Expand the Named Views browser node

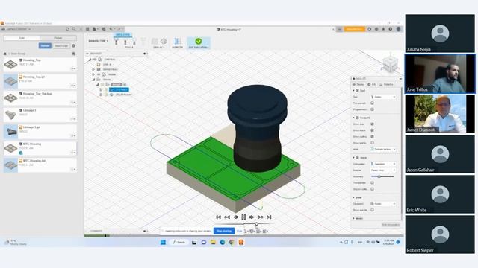coord(93,69)
